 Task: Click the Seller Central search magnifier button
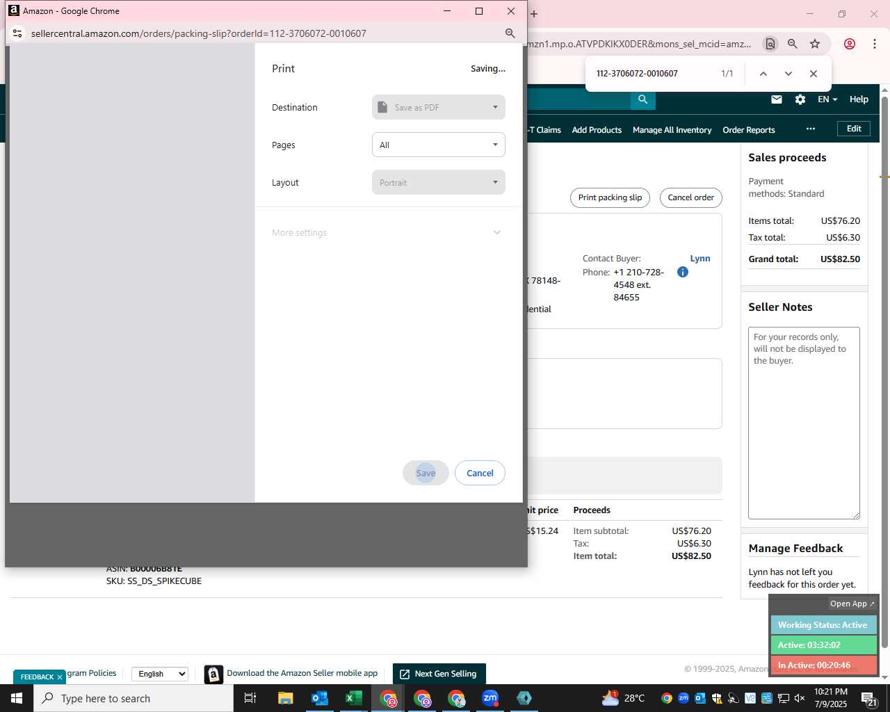(x=643, y=99)
